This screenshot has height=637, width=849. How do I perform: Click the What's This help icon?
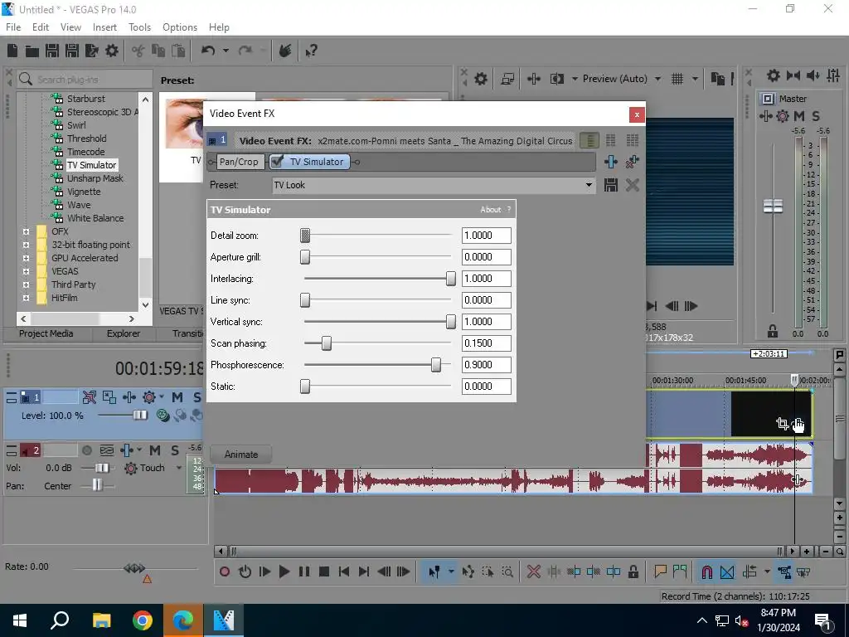pos(311,51)
